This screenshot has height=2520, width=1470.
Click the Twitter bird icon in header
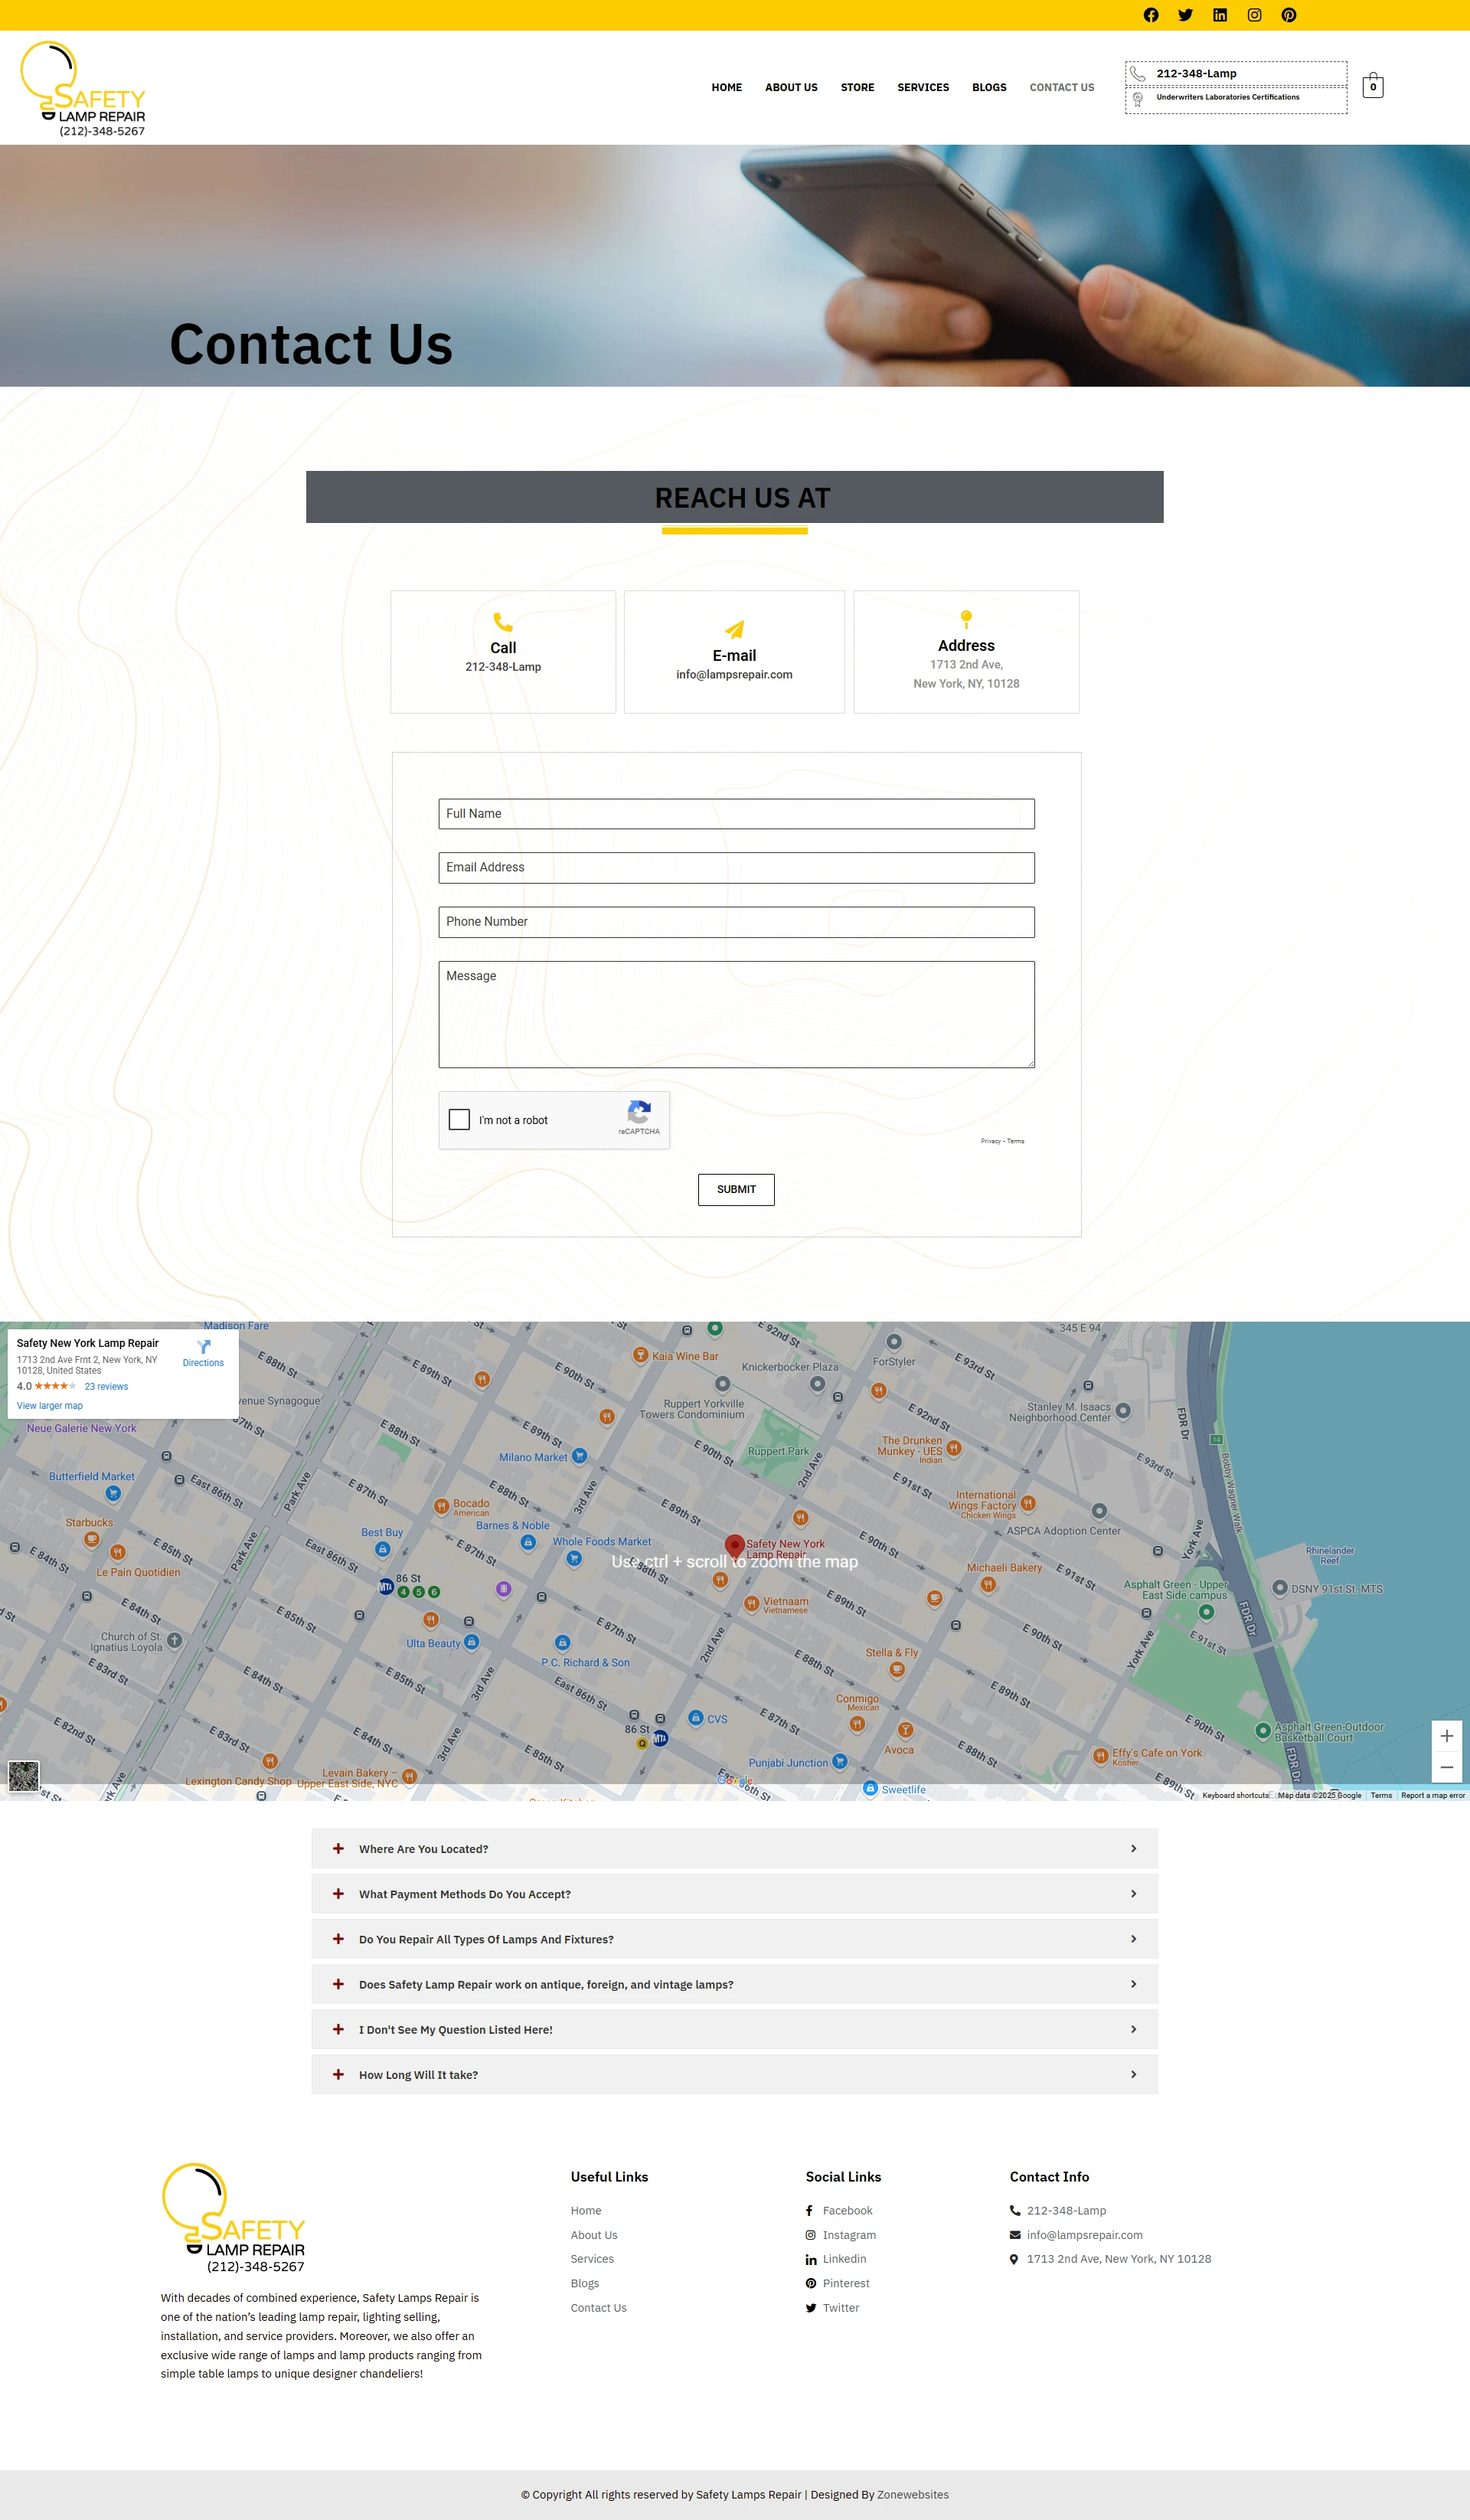pyautogui.click(x=1185, y=15)
